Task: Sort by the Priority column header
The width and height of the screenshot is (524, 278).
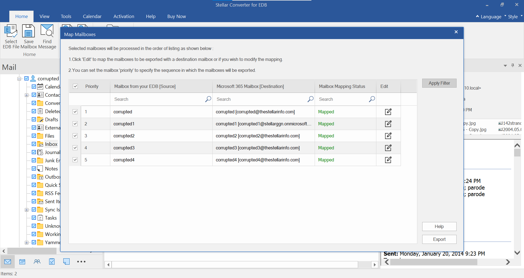Action: coord(92,86)
